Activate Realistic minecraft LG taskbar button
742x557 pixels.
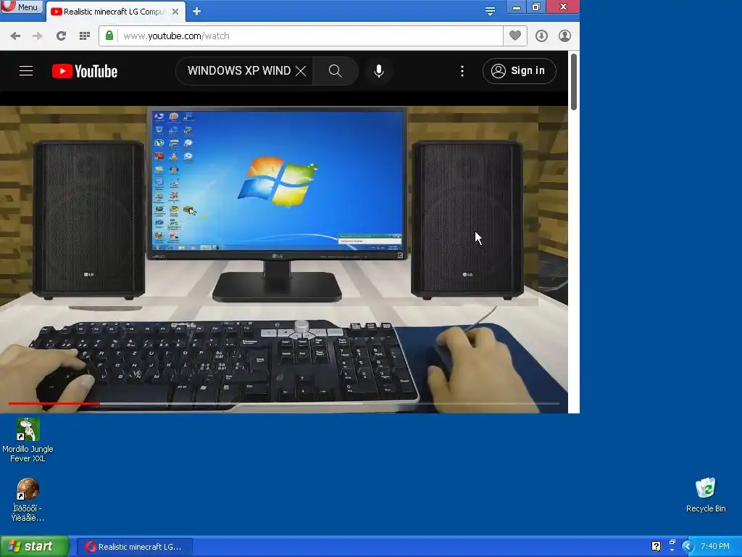[x=135, y=547]
